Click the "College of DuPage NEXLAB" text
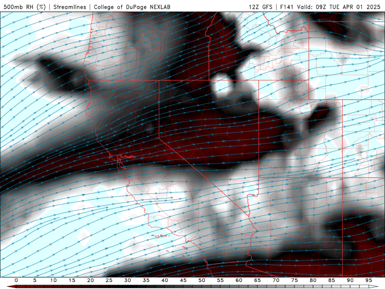The image size is (385, 289). [132, 7]
